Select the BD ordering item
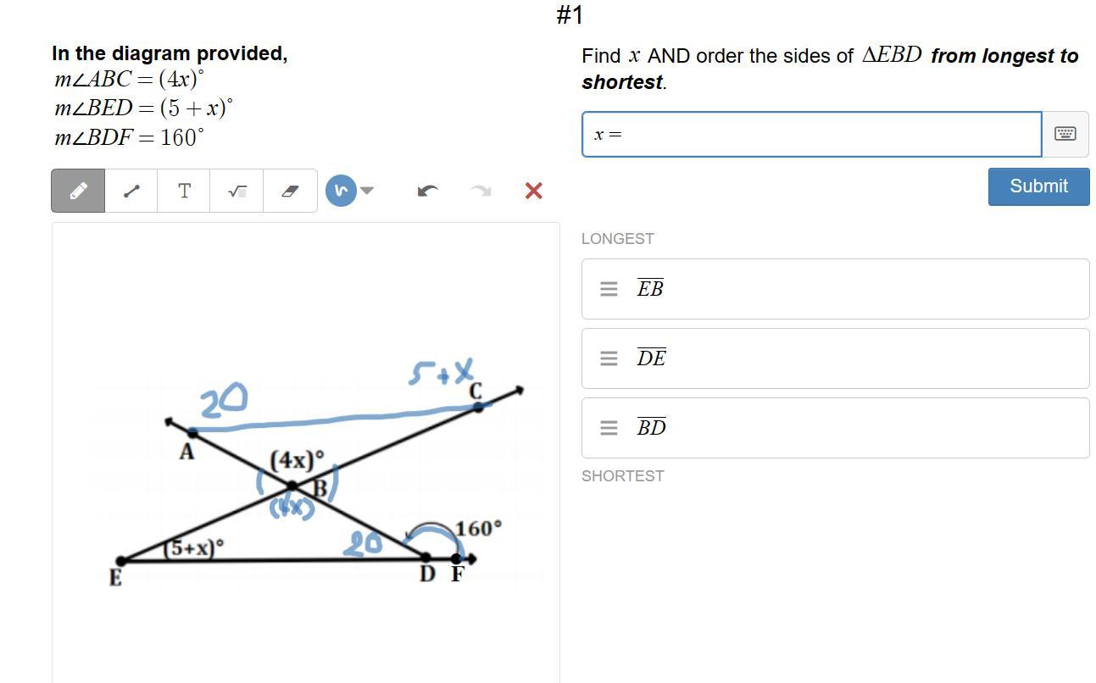This screenshot has height=683, width=1096. [x=835, y=428]
